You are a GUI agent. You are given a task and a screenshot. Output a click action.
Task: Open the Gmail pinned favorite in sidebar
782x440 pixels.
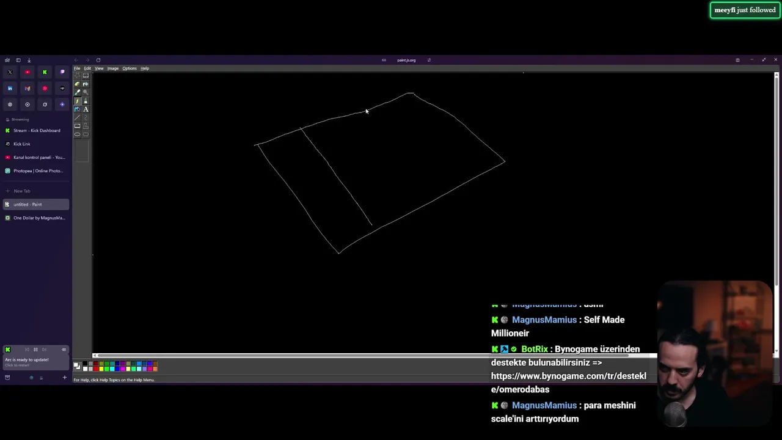coord(27,88)
